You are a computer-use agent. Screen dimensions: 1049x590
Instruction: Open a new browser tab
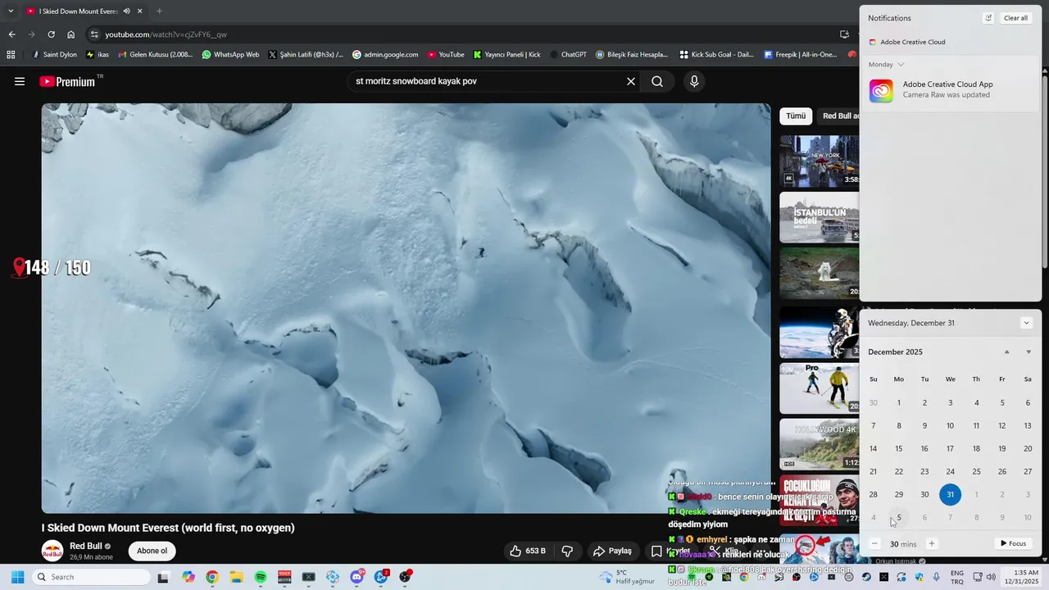(x=159, y=11)
